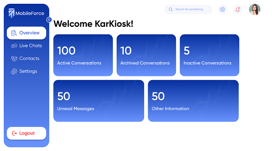Select the Inactive Conversations card
Image resolution: width=272 pixels, height=151 pixels.
[209, 55]
